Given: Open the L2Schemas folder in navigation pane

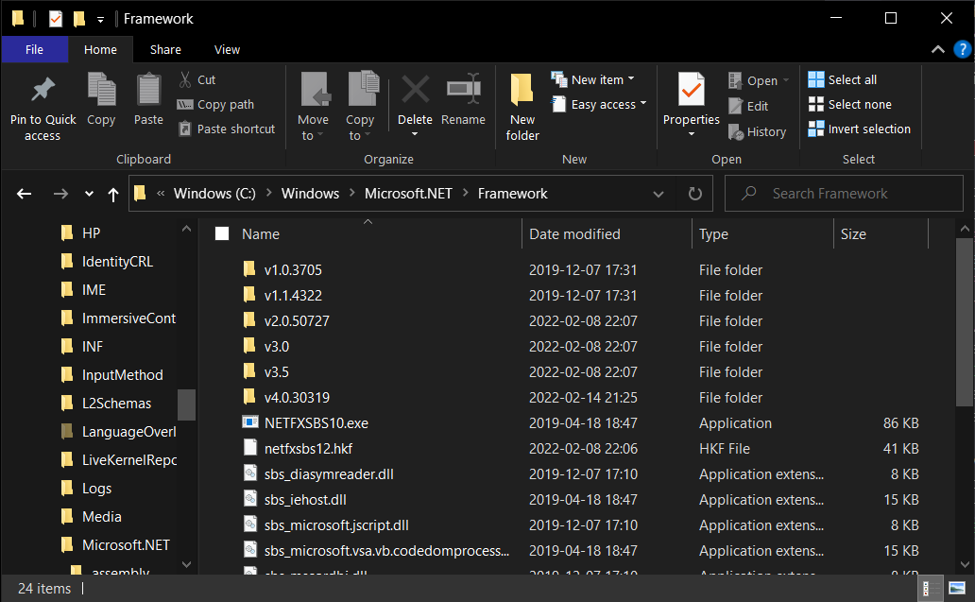Looking at the screenshot, I should pyautogui.click(x=116, y=404).
